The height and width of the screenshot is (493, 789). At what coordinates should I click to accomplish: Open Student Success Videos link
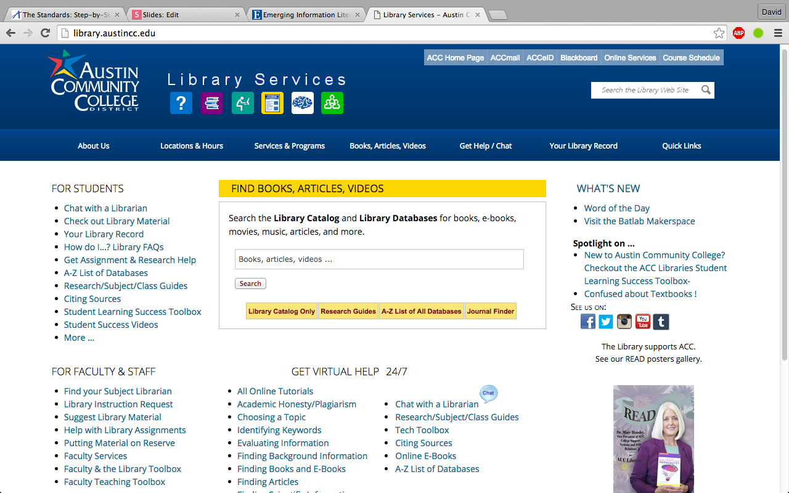tap(111, 325)
